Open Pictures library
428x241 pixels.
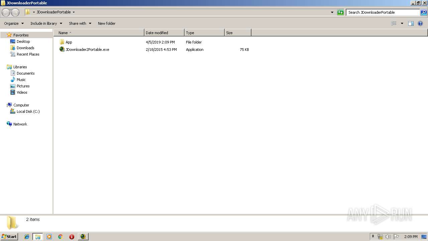point(23,86)
